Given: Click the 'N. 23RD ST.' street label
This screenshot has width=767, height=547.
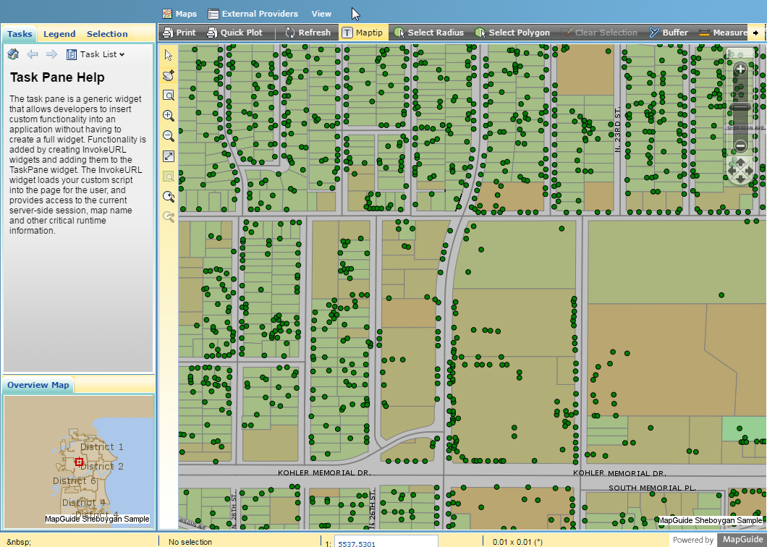Looking at the screenshot, I should pos(617,130).
